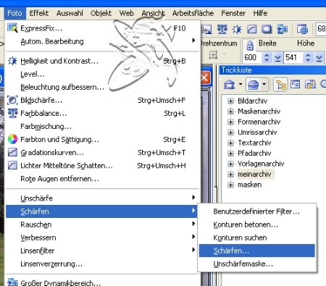Choose Konturen betonen... in the submenu

coord(257,224)
